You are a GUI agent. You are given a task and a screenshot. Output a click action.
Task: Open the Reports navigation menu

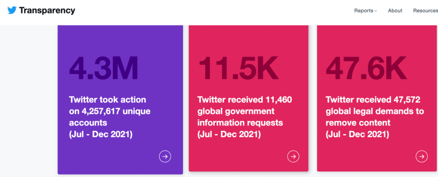point(364,11)
